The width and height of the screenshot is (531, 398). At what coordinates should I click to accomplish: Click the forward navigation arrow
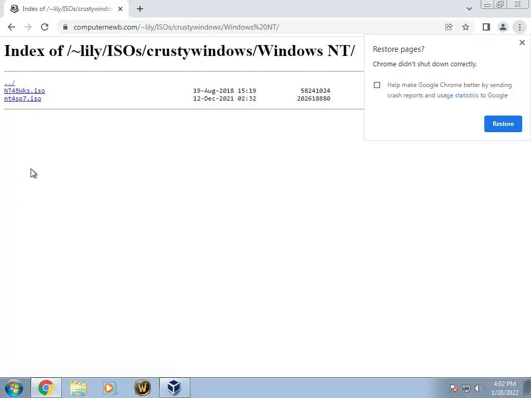point(28,27)
